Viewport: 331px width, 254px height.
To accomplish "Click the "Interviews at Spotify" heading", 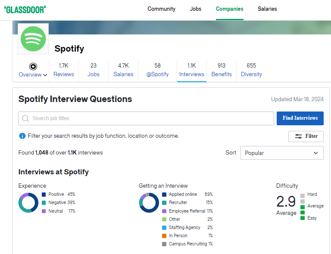I will pyautogui.click(x=53, y=172).
